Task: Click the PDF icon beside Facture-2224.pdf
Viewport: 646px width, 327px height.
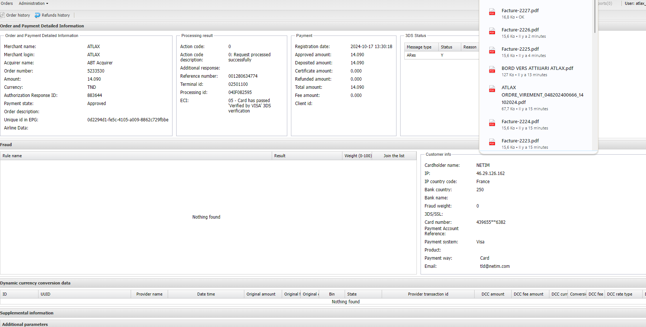Action: click(x=492, y=123)
